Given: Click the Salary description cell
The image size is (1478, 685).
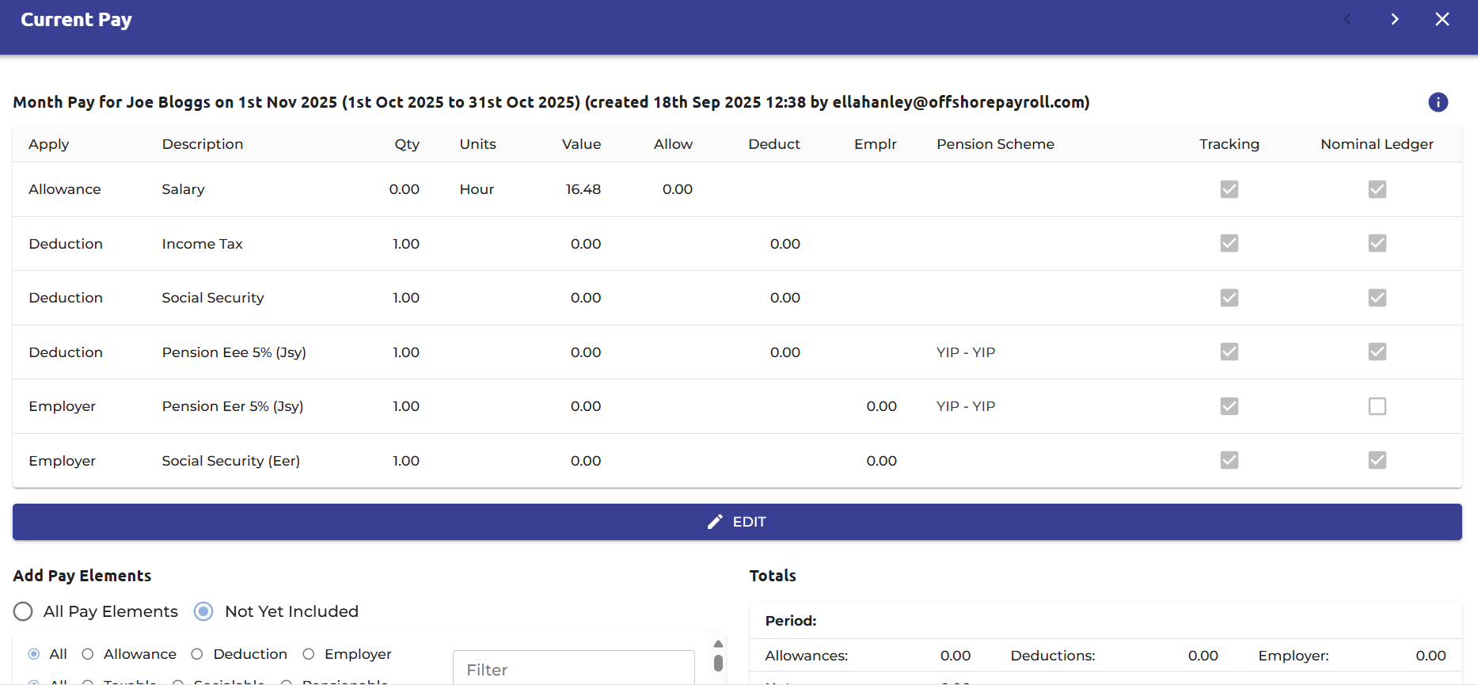Looking at the screenshot, I should coord(183,189).
